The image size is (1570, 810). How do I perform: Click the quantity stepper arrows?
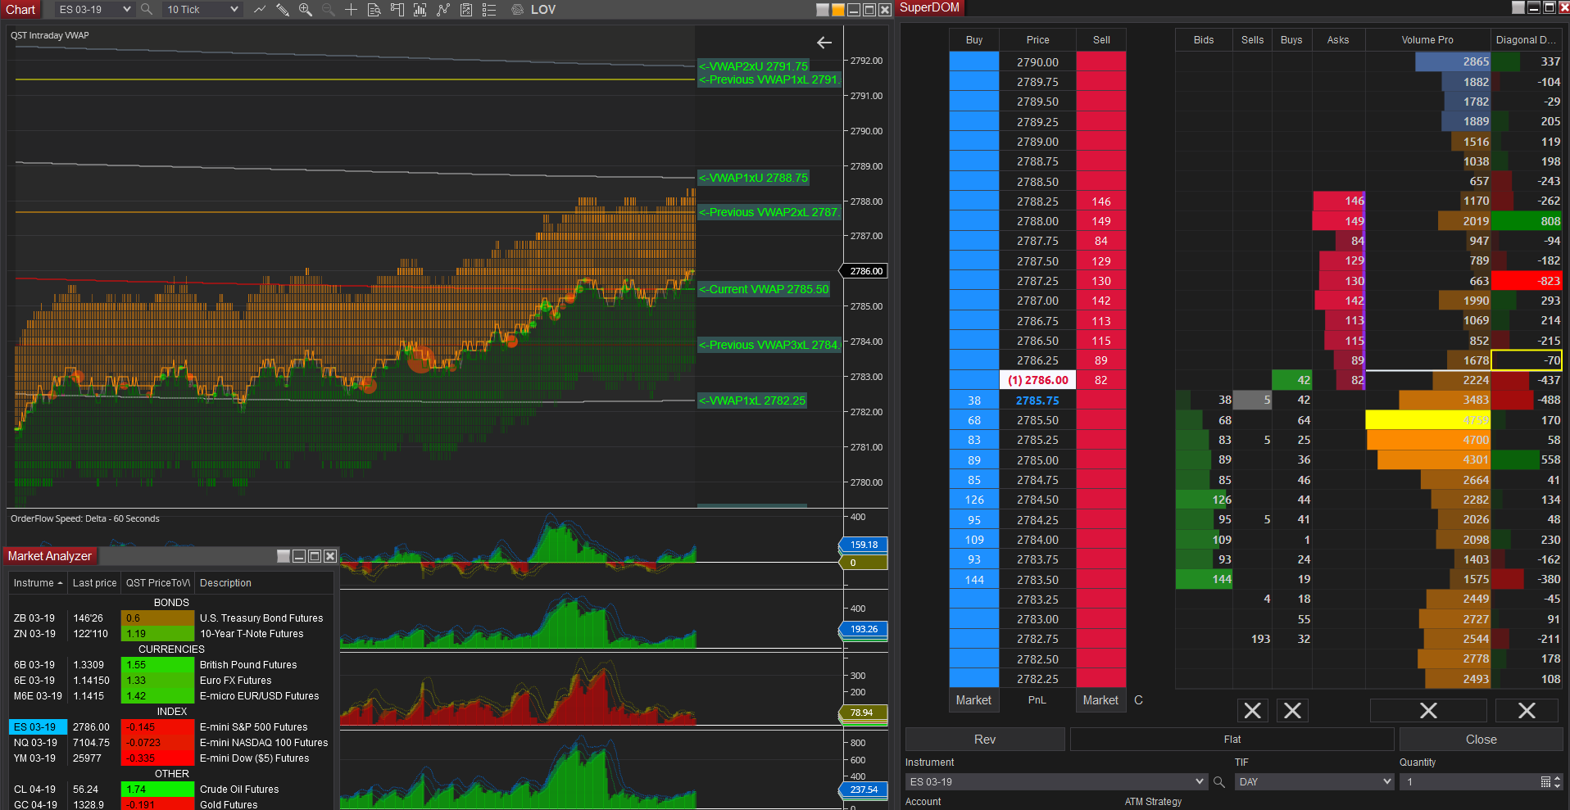(x=1558, y=782)
